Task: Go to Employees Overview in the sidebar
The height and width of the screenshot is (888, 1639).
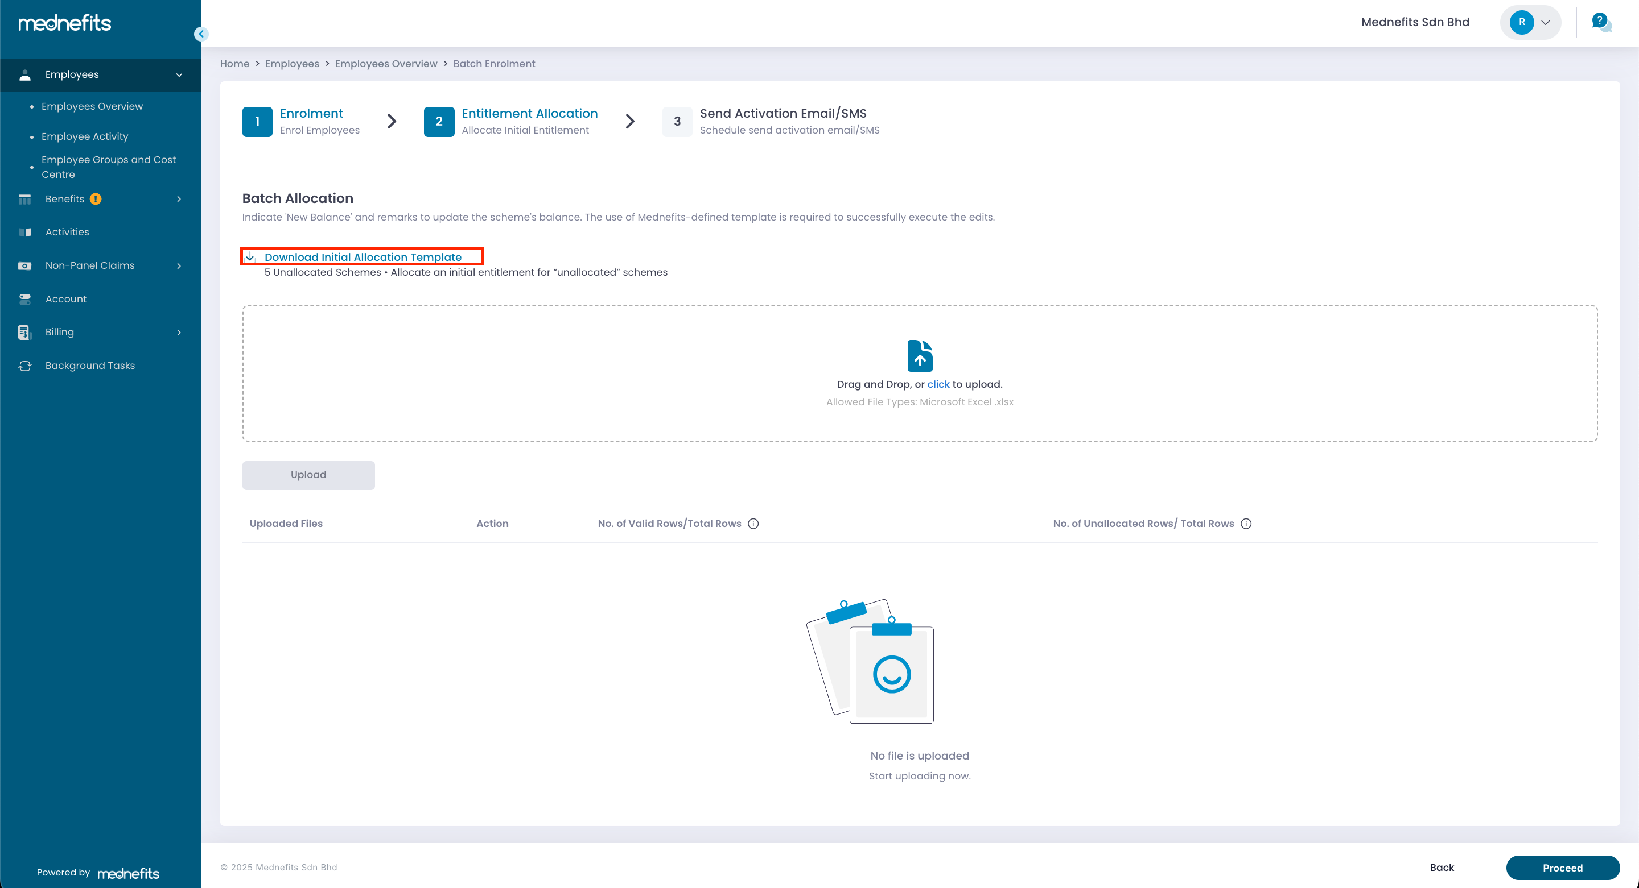Action: (92, 106)
